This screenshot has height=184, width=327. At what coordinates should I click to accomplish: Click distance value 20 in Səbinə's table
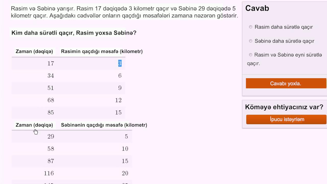coord(125,173)
